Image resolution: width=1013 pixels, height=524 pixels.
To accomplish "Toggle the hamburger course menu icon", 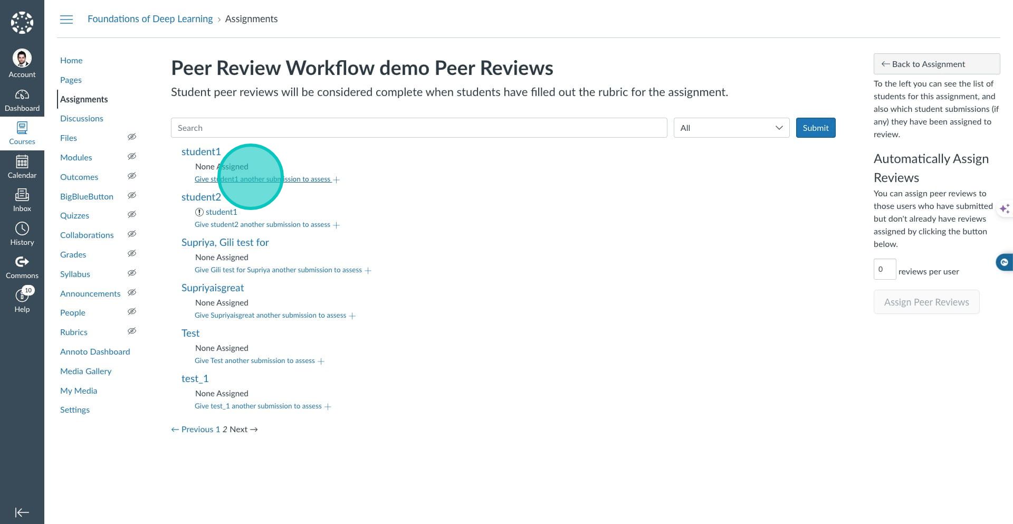I will (x=66, y=20).
